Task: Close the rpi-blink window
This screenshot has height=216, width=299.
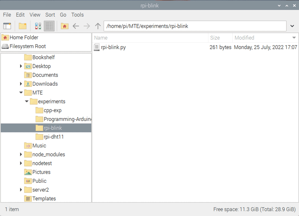Action: pos(294,6)
